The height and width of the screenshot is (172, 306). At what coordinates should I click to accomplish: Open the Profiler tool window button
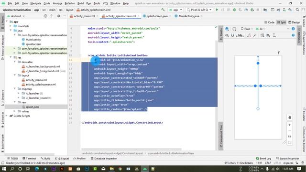pos(79,158)
